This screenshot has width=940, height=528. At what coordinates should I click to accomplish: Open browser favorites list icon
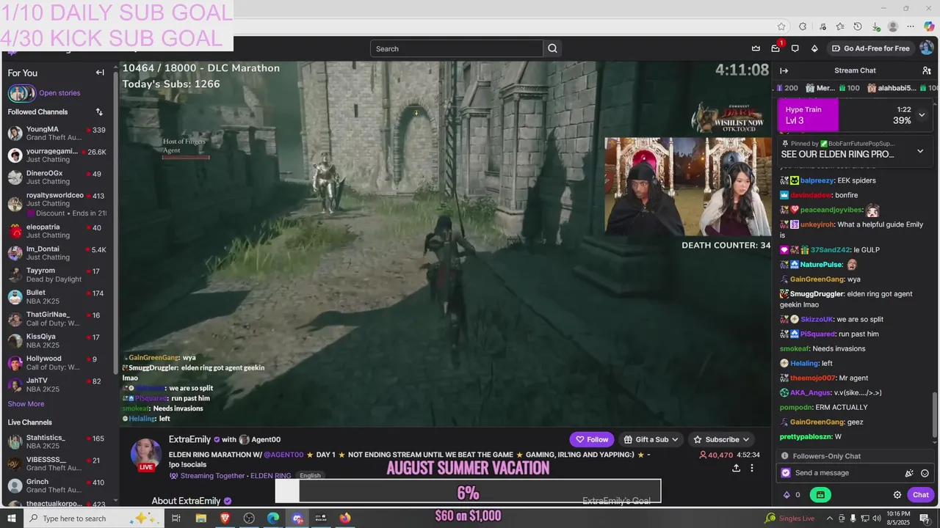[839, 26]
